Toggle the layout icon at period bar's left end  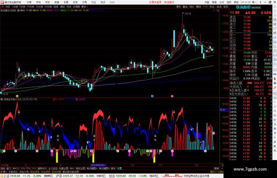[x=2, y=7]
